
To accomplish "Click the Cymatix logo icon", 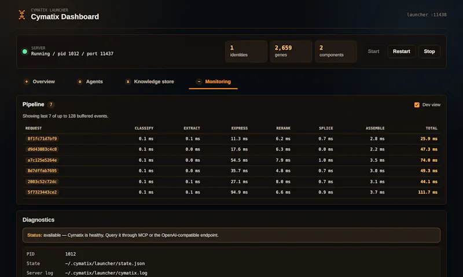I will (22, 14).
